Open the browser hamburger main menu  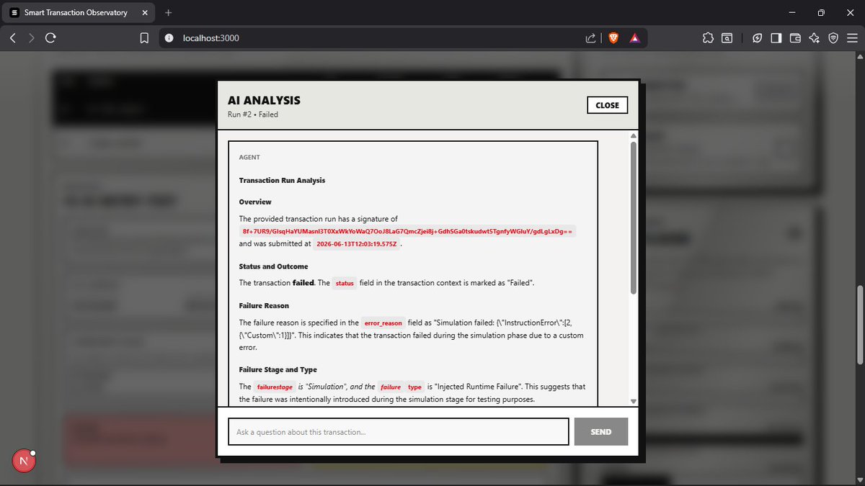point(852,38)
